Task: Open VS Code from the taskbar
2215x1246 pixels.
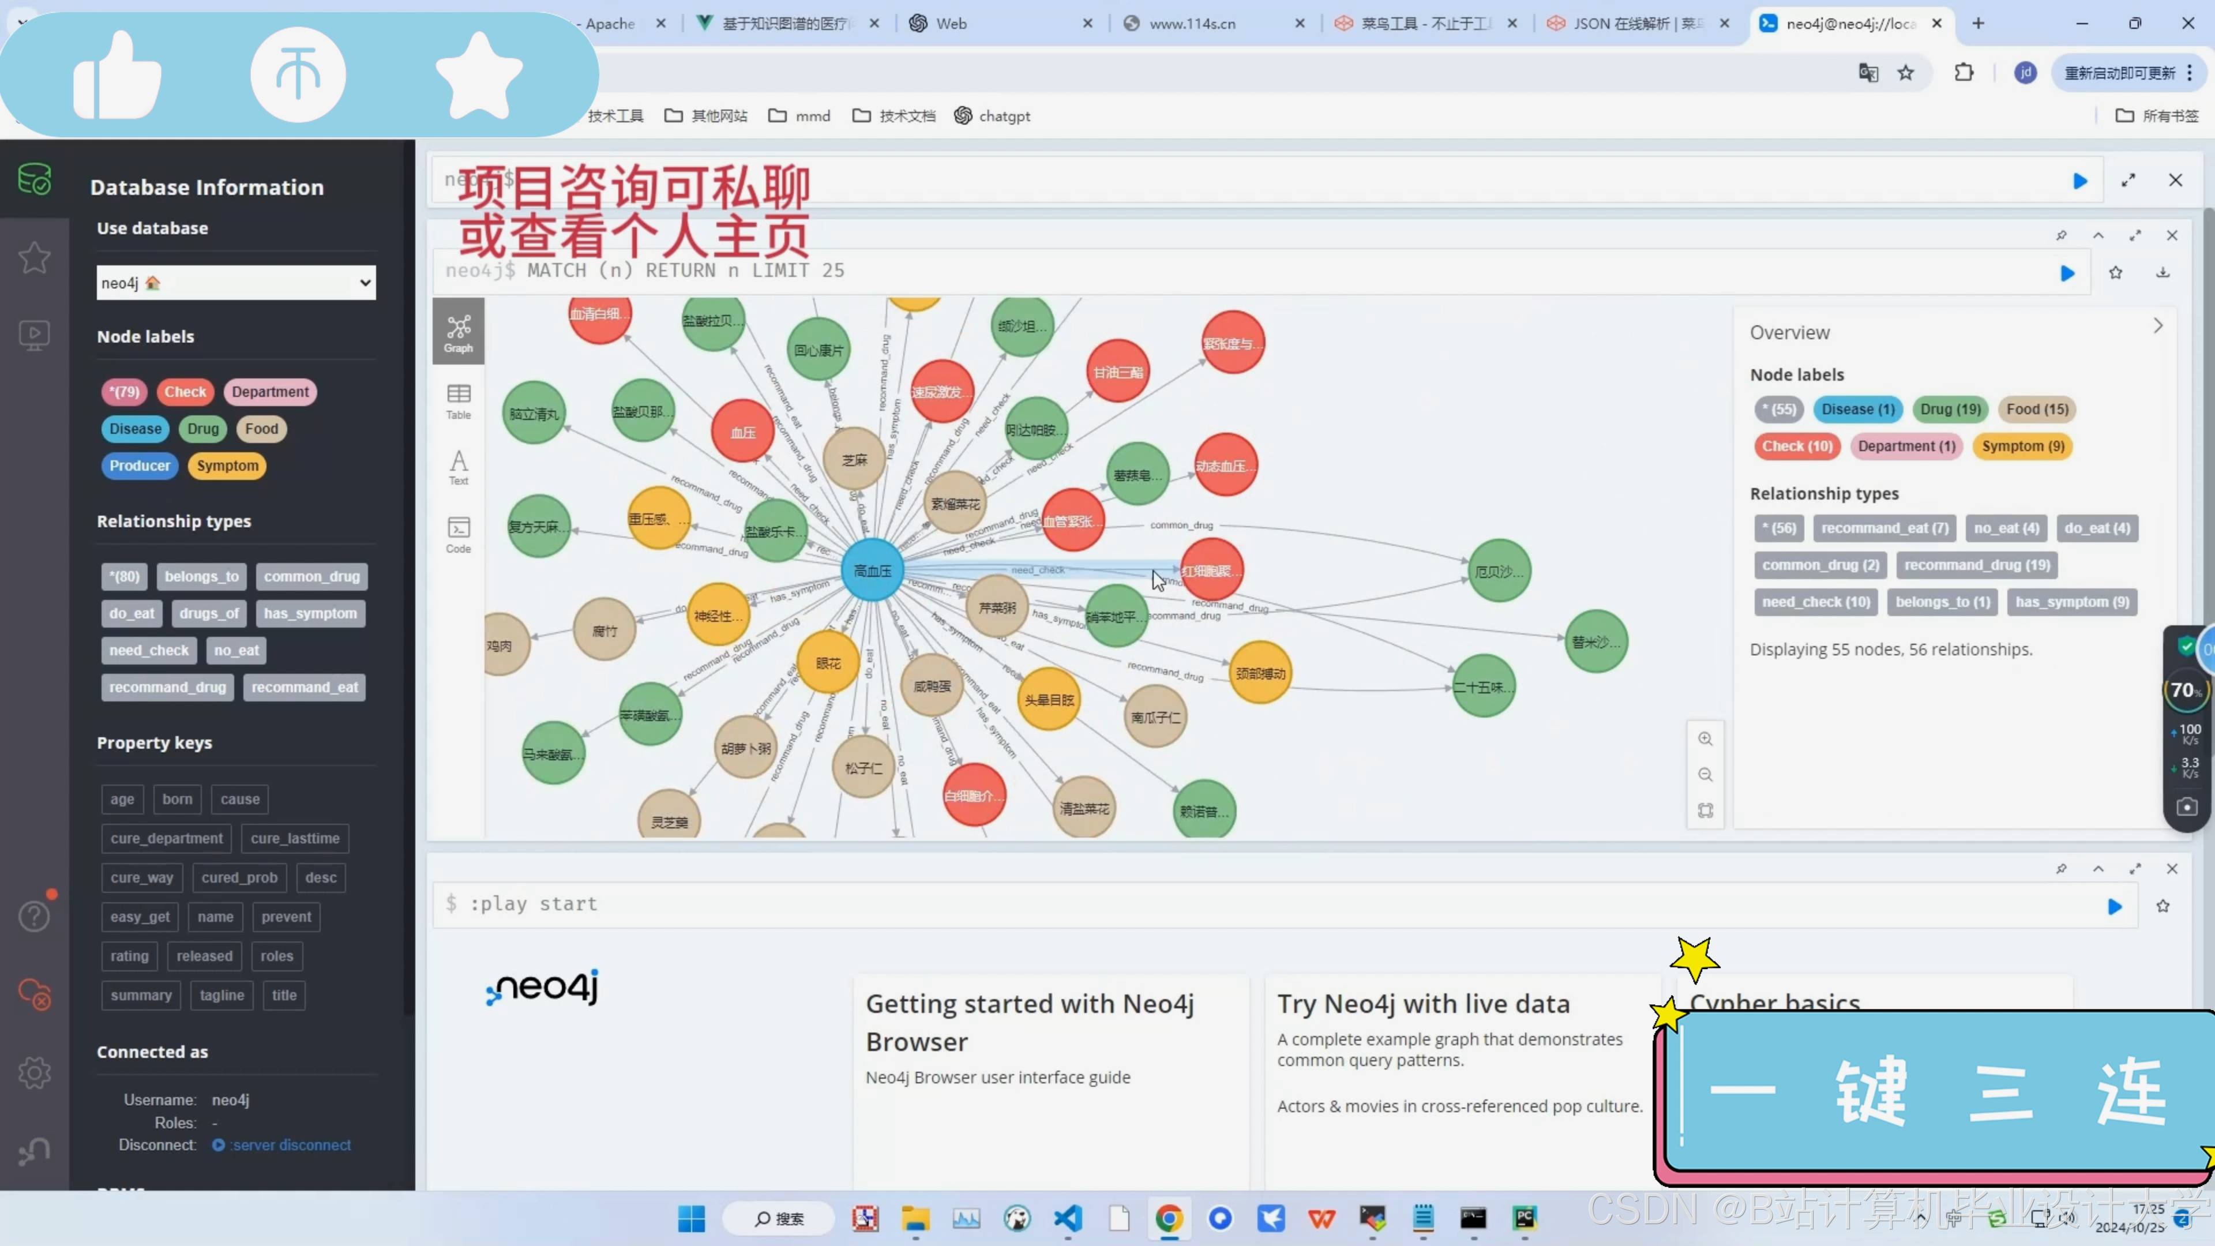Action: 1067,1218
